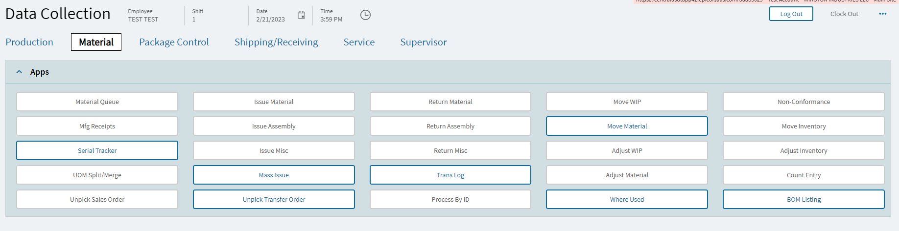Open the Serial Tracker app
The height and width of the screenshot is (231, 899).
coord(97,150)
